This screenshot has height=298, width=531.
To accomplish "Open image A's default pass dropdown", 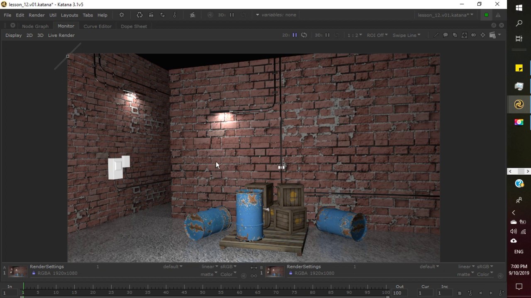I will 173,267.
